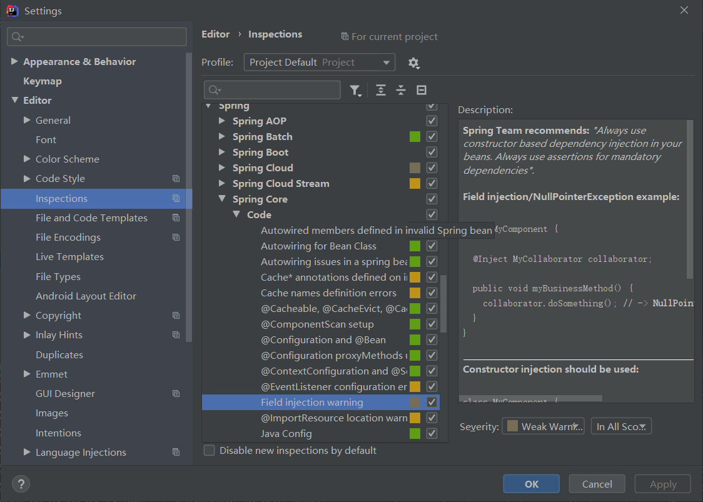Screen dimensions: 703x502
Task: Click the IntelliJ logo in title bar
Action: pyautogui.click(x=12, y=11)
